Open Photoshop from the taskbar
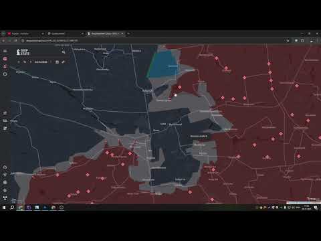The height and width of the screenshot is (241, 321). pyautogui.click(x=45, y=208)
